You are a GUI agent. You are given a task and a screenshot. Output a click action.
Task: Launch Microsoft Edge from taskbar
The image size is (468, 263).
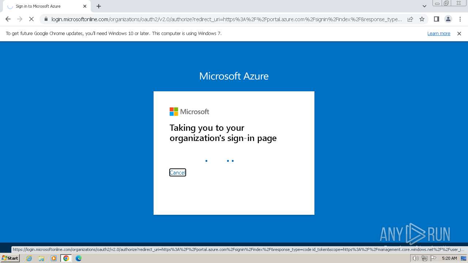(x=79, y=258)
